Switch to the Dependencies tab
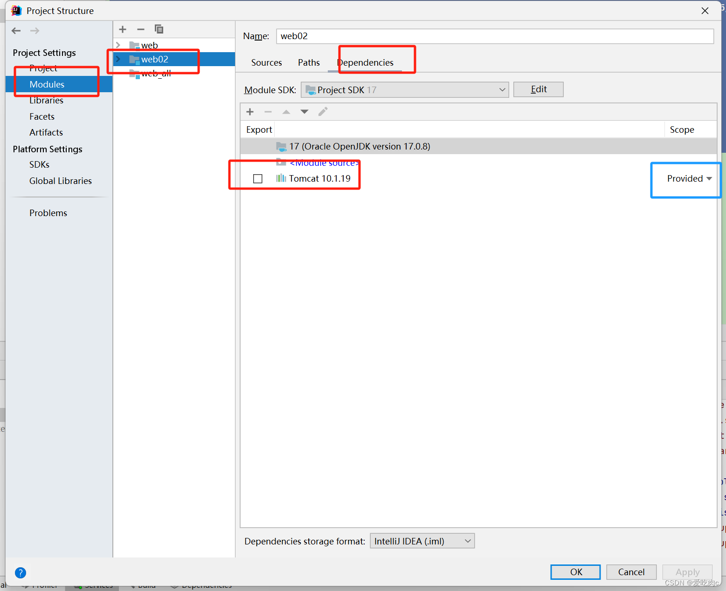 click(366, 63)
